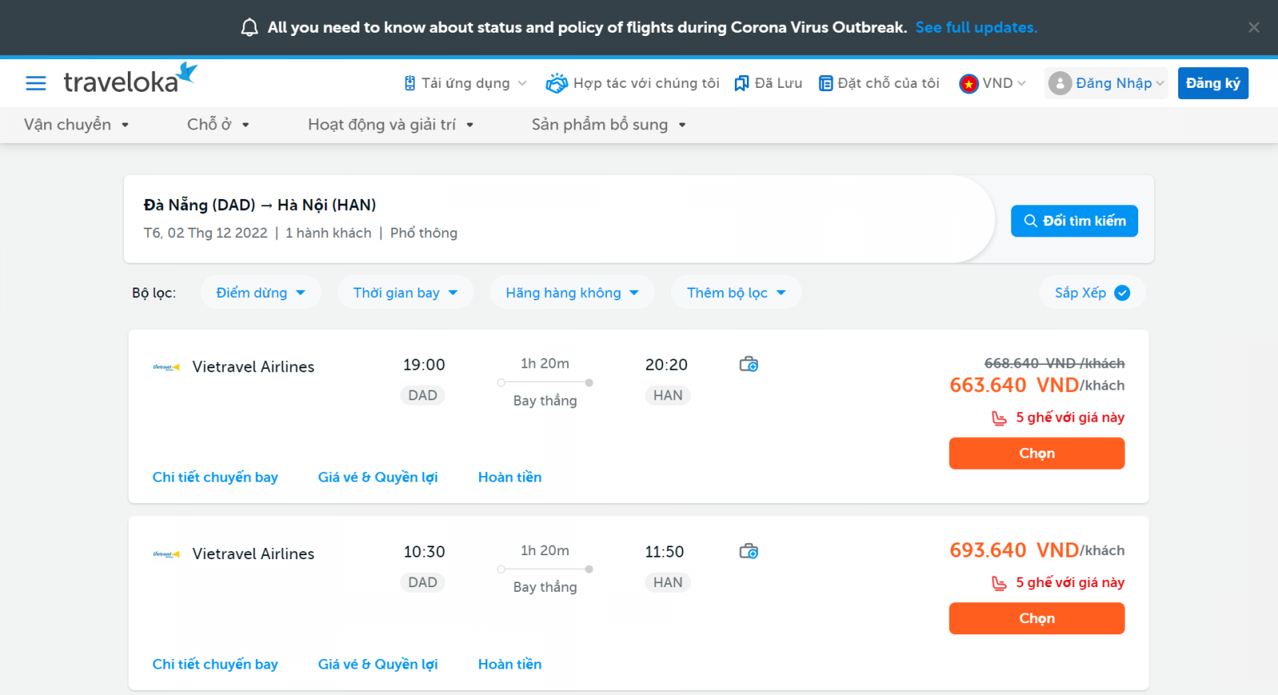The image size is (1278, 695).
Task: Click the Traveloka bird logo
Action: tap(187, 73)
